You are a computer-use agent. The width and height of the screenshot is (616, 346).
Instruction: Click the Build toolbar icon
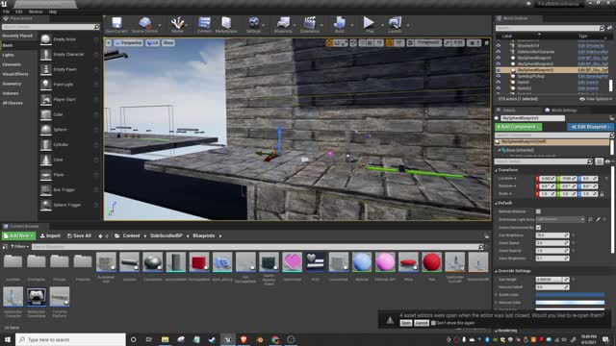point(340,25)
